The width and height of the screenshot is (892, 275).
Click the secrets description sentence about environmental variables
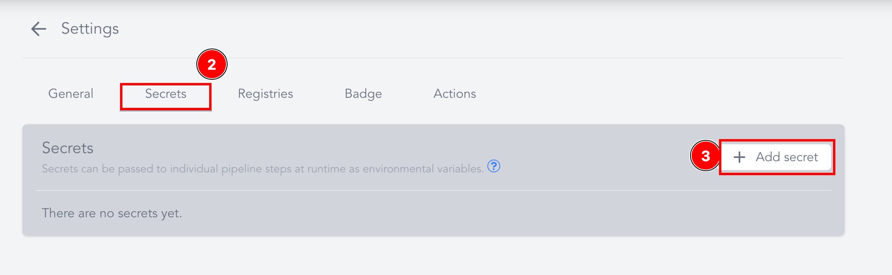pos(263,169)
